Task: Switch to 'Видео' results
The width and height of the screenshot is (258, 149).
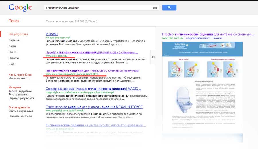Action: tap(13, 52)
